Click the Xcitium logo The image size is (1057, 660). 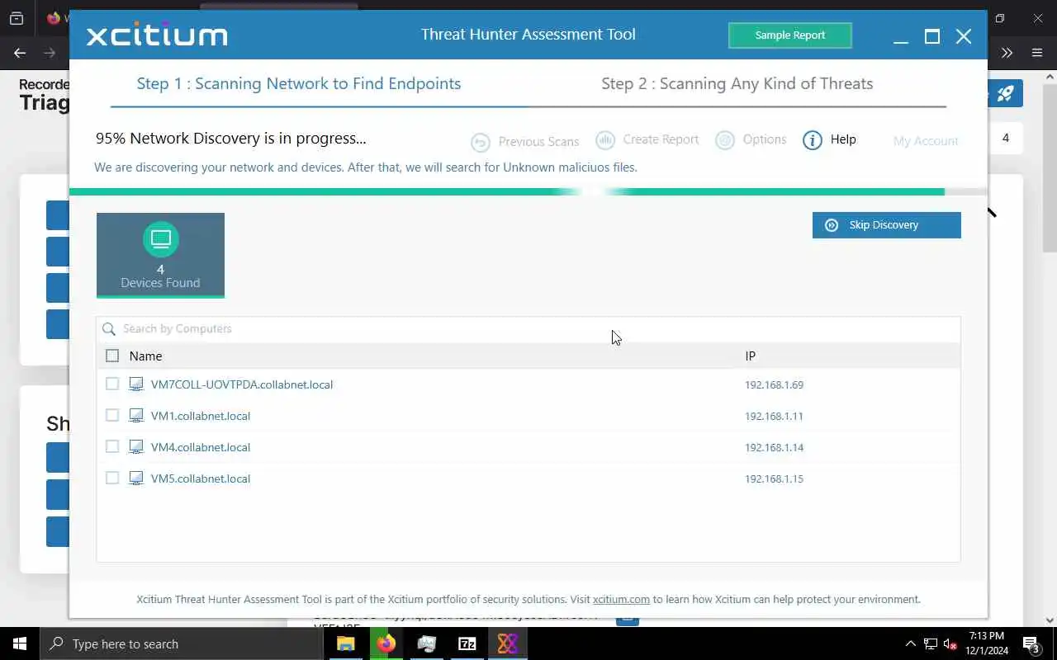[157, 35]
